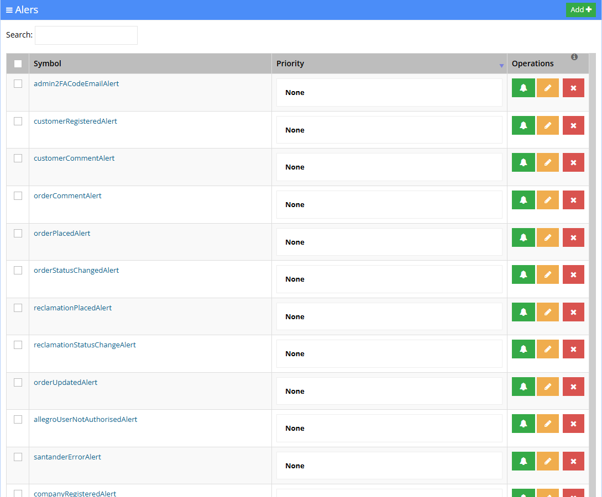
Task: Delete admin2FACodeEmailAlert using the red X
Action: (x=573, y=88)
